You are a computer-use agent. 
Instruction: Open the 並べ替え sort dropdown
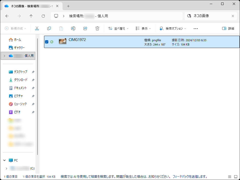pyautogui.click(x=118, y=28)
